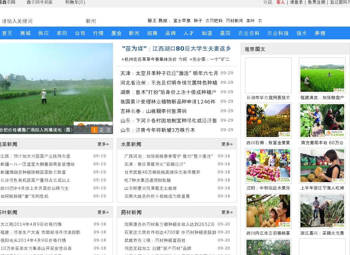This screenshot has width=350, height=255.
Task: Click 免费注册 register link
Action: tap(316, 2)
